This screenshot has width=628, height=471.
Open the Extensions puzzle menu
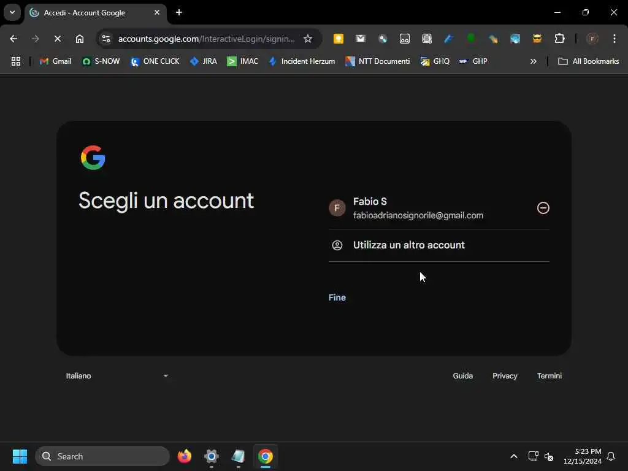(559, 39)
